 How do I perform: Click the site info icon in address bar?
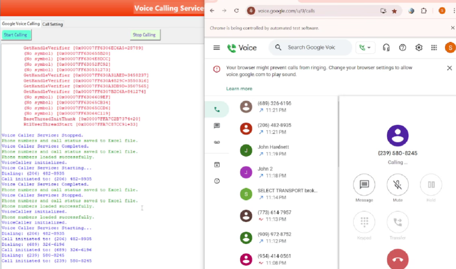click(x=251, y=11)
